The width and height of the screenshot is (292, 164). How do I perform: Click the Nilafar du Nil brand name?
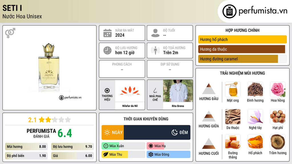click(130, 106)
